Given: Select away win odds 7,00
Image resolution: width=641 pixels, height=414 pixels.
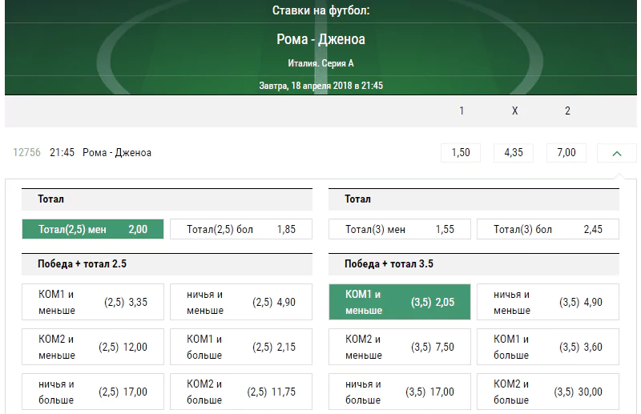Looking at the screenshot, I should point(566,153).
